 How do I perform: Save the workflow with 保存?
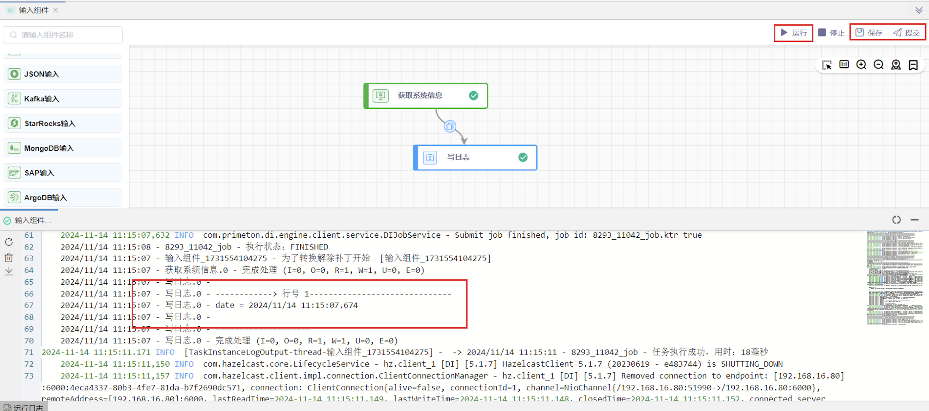(869, 33)
